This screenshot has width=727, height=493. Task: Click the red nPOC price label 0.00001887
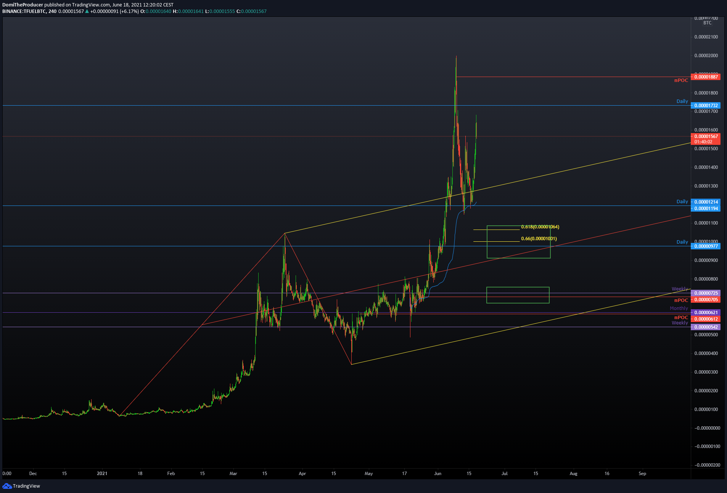point(706,77)
